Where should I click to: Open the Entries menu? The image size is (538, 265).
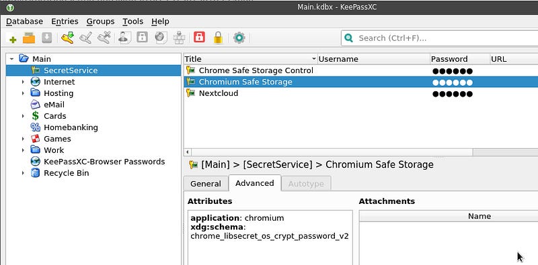[x=65, y=21]
